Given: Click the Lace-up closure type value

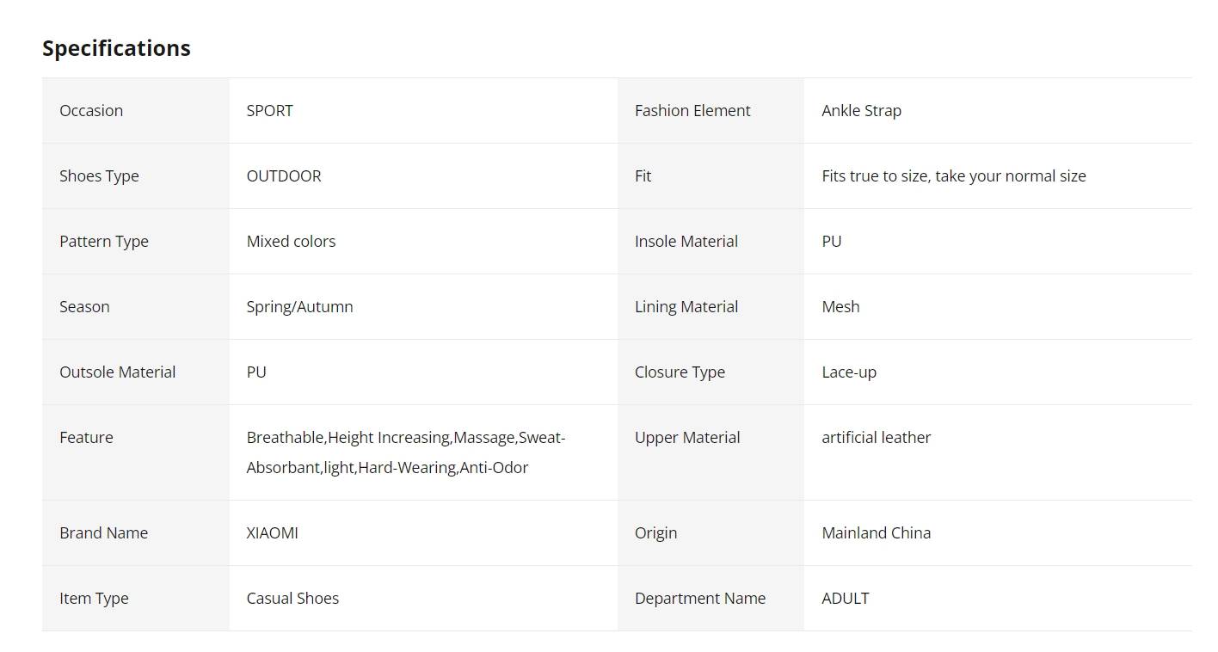Looking at the screenshot, I should click(x=849, y=372).
